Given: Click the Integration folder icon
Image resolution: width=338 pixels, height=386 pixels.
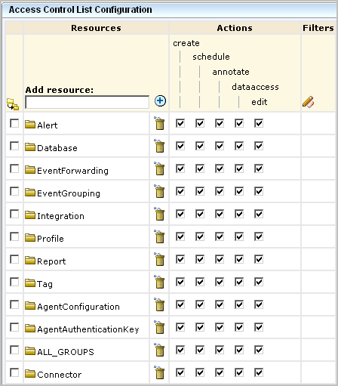Looking at the screenshot, I should pos(30,215).
